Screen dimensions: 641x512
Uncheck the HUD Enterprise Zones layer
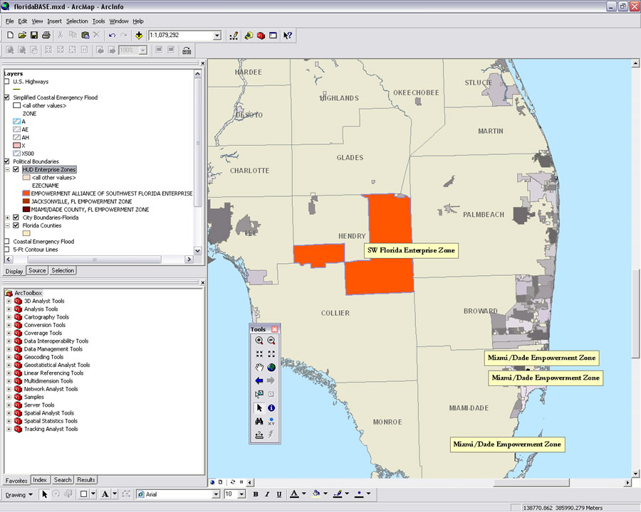click(x=16, y=170)
